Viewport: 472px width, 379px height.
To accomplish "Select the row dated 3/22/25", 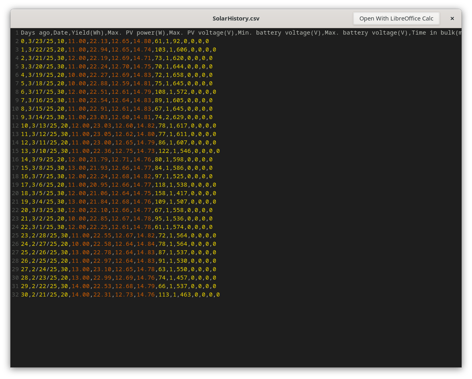I will [119, 49].
